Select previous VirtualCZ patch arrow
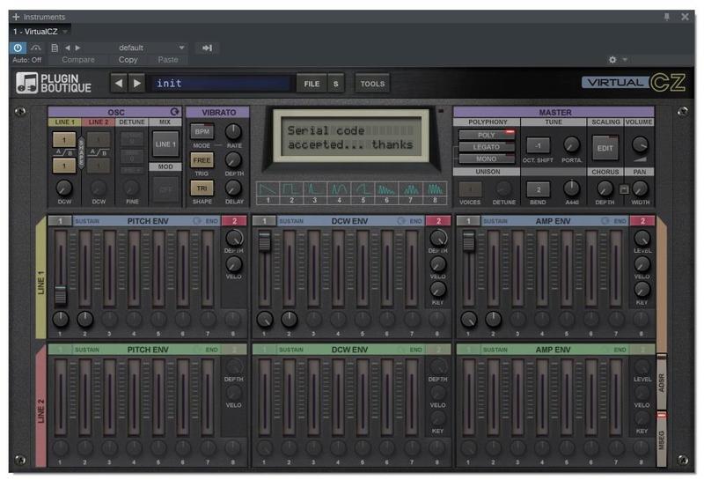Image resolution: width=704 pixels, height=480 pixels. 119,83
